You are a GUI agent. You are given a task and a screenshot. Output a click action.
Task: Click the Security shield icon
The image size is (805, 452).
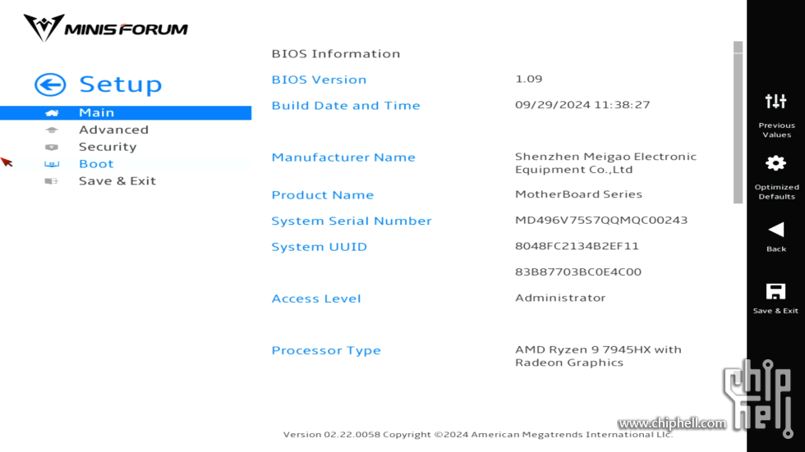[x=51, y=147]
